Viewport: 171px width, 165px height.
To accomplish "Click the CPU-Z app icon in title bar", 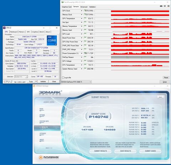I will tap(4, 28).
